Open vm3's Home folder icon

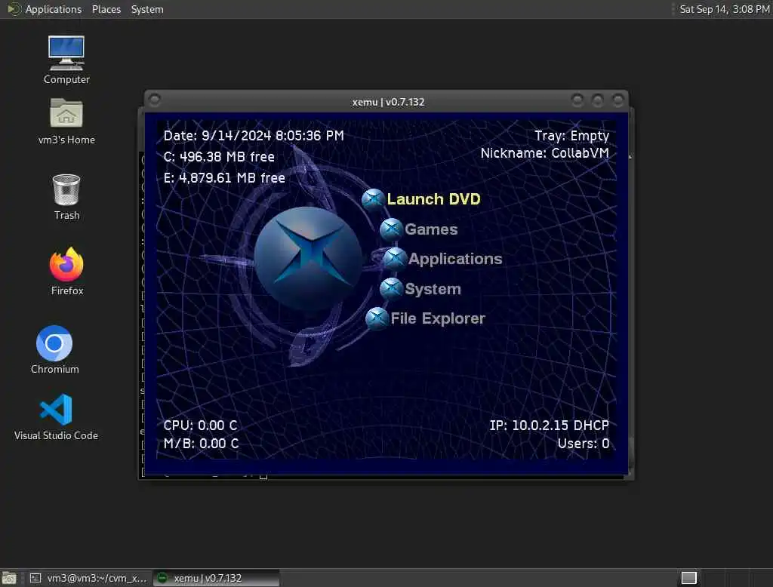point(66,121)
